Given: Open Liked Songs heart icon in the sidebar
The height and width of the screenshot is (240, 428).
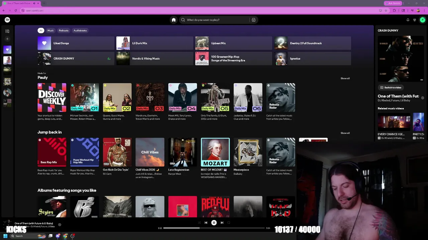Looking at the screenshot, I should point(7,50).
